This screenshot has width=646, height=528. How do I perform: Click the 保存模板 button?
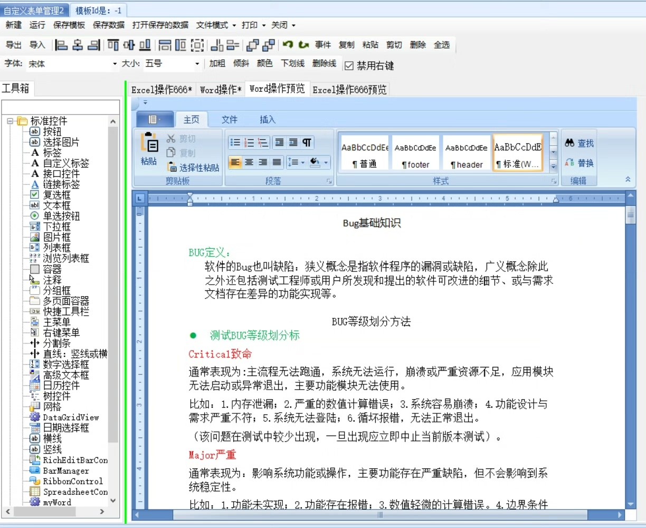point(69,25)
